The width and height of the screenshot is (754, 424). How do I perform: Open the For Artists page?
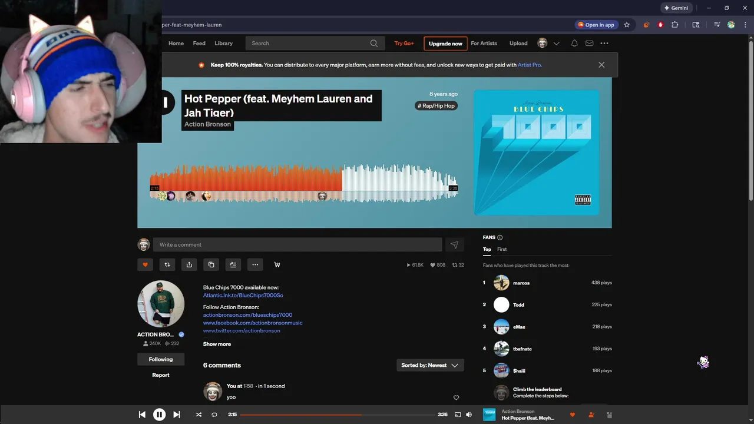(x=484, y=43)
